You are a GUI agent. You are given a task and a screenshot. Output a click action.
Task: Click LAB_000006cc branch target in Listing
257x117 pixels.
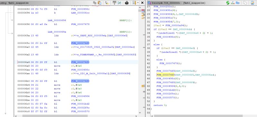point(80,13)
